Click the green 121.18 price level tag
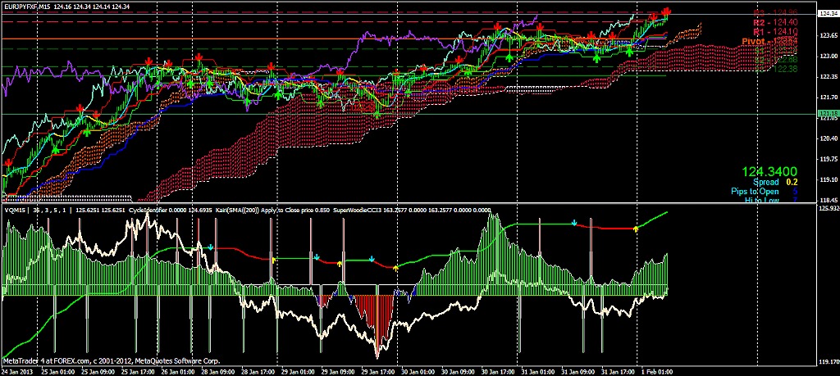The image size is (840, 376). [828, 114]
